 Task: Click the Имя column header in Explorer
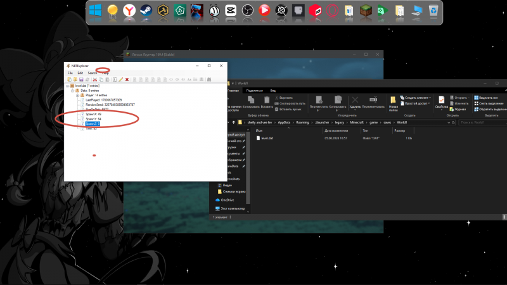pos(259,130)
